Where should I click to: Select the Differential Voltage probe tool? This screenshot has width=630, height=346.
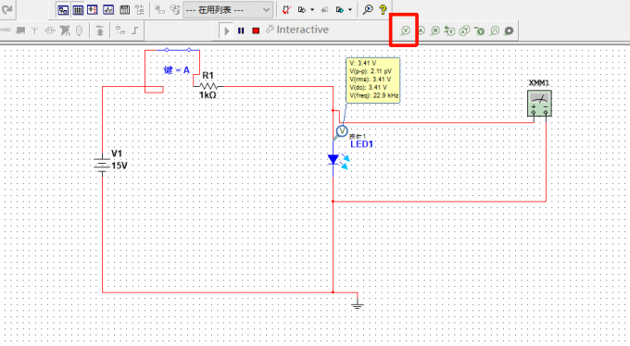click(x=449, y=31)
